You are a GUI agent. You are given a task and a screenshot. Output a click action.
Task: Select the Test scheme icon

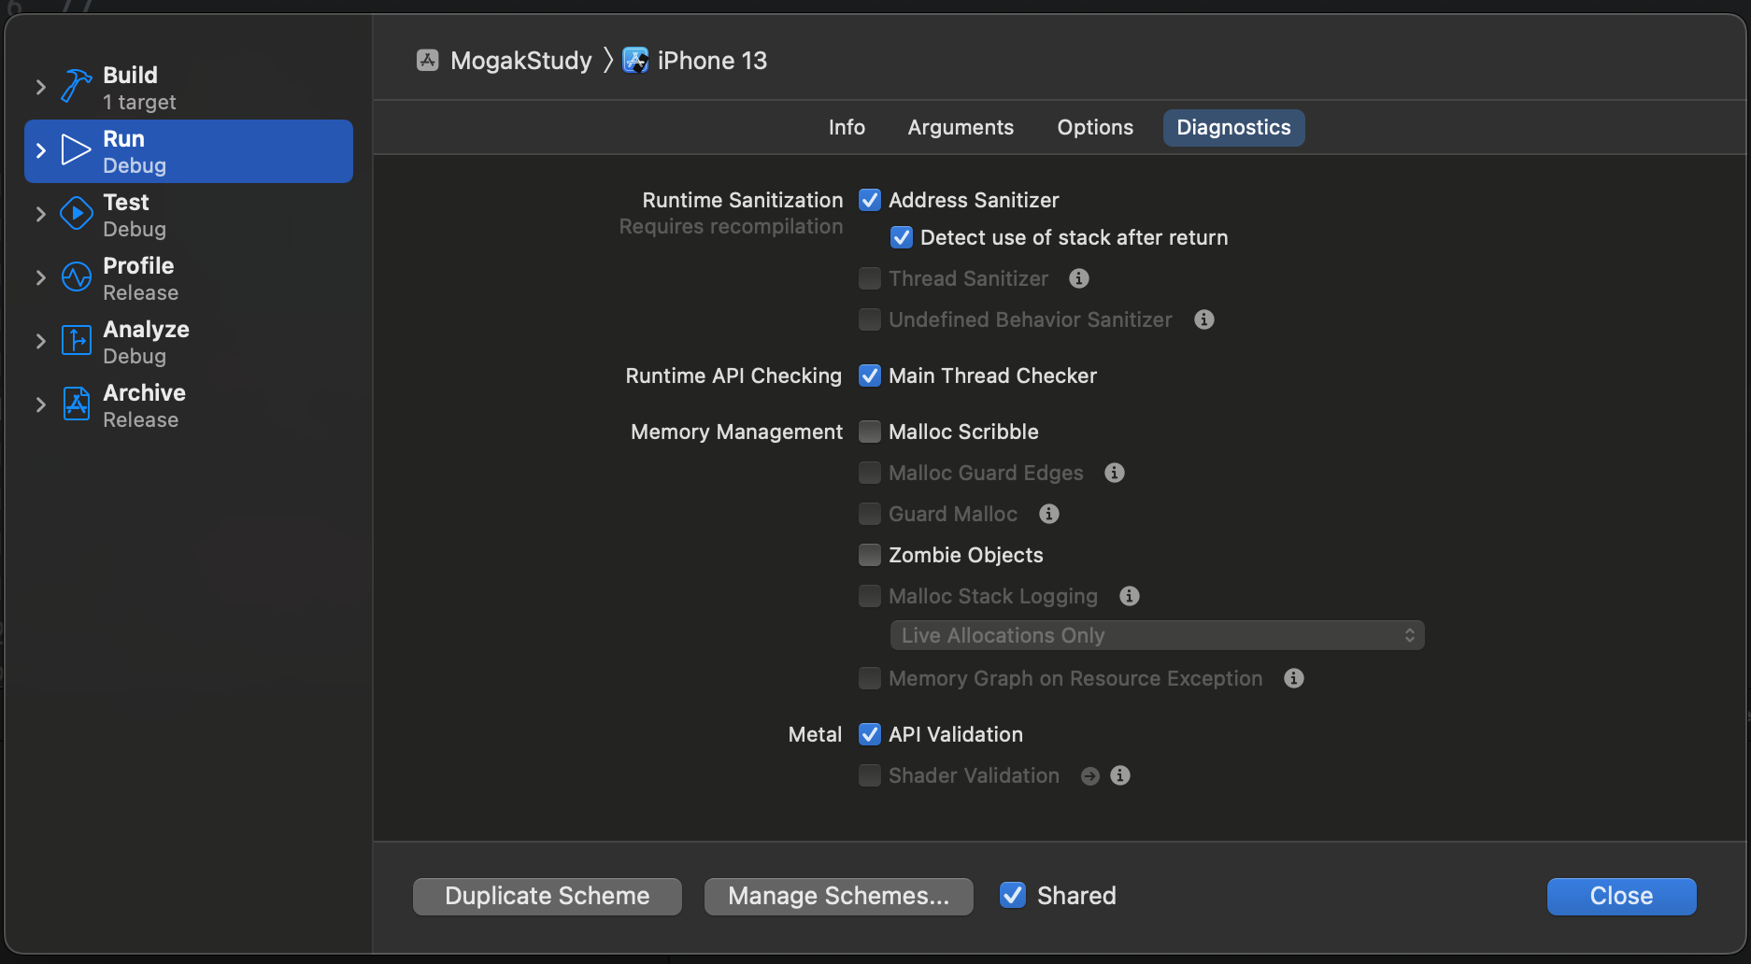pyautogui.click(x=75, y=214)
